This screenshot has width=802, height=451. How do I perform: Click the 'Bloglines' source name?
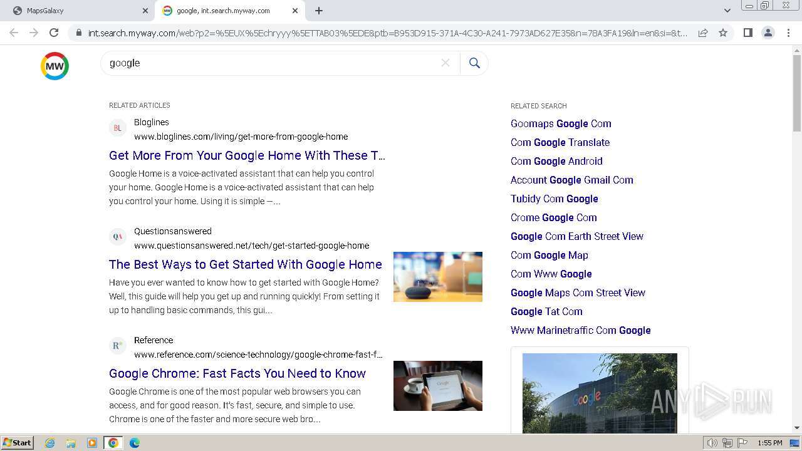click(152, 122)
